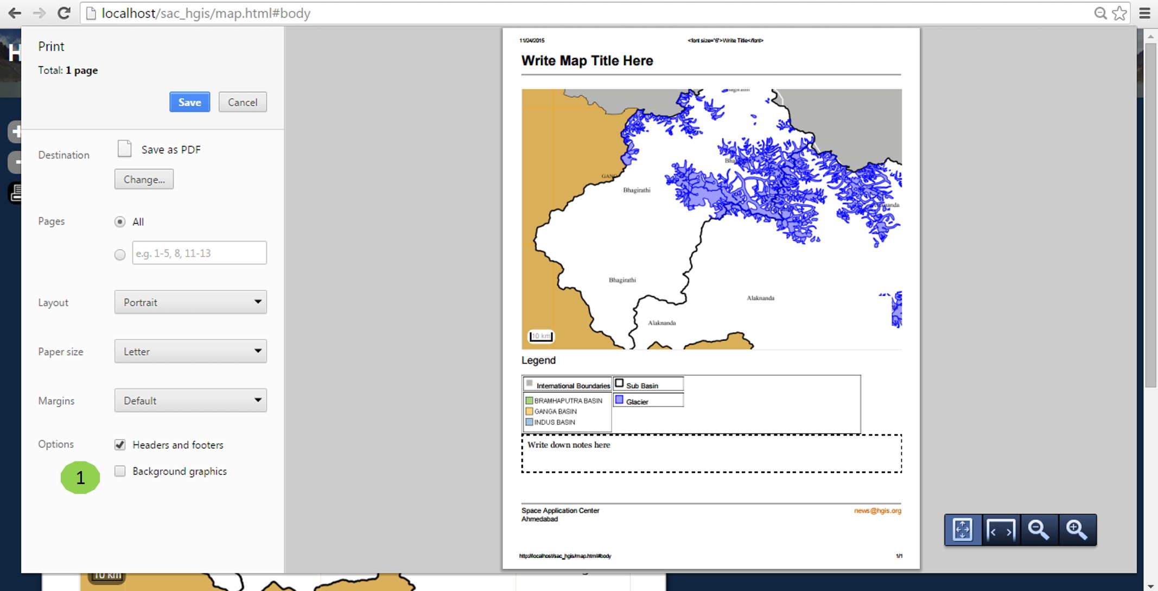Screen dimensions: 1158x591
Task: Fit preview to width icon
Action: (1001, 530)
